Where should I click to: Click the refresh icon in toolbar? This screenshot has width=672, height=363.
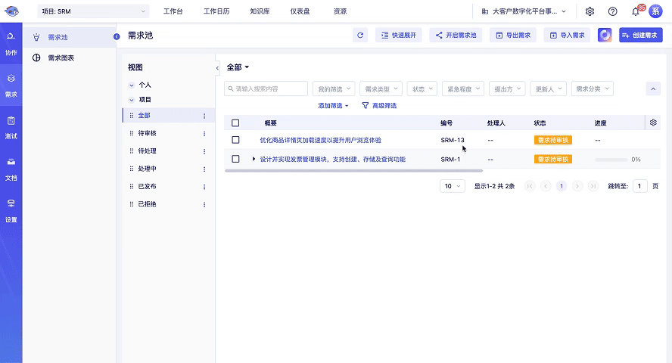(x=360, y=35)
